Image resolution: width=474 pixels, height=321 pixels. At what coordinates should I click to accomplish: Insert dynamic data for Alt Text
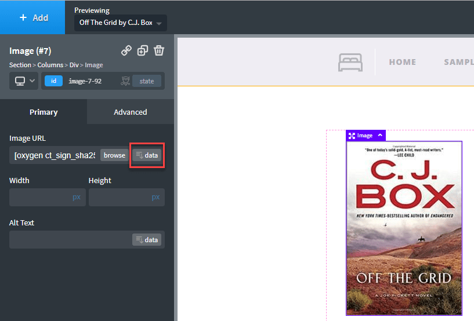(x=147, y=240)
